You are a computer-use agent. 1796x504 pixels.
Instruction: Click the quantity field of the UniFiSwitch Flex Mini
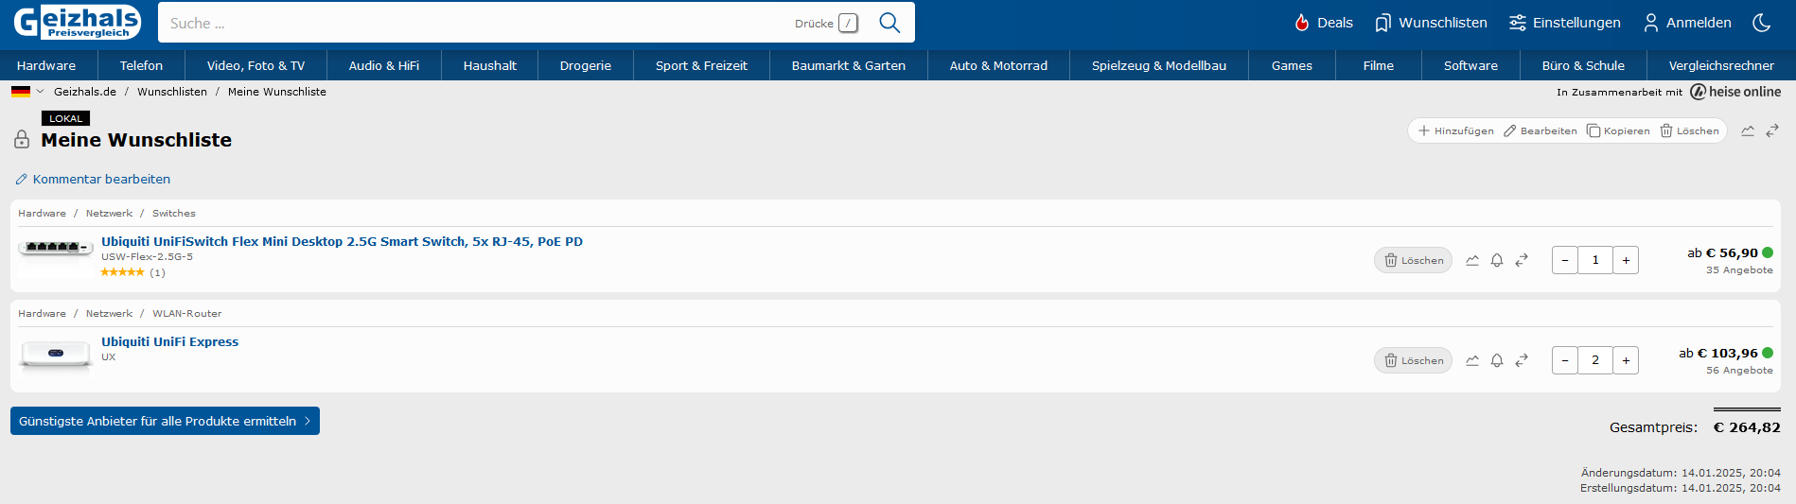pyautogui.click(x=1595, y=260)
